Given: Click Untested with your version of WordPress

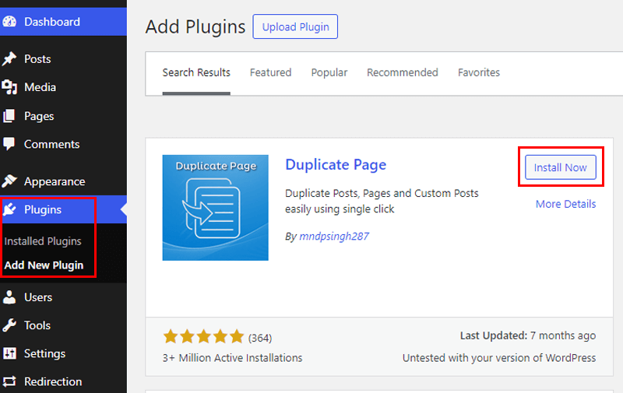Looking at the screenshot, I should 499,358.
